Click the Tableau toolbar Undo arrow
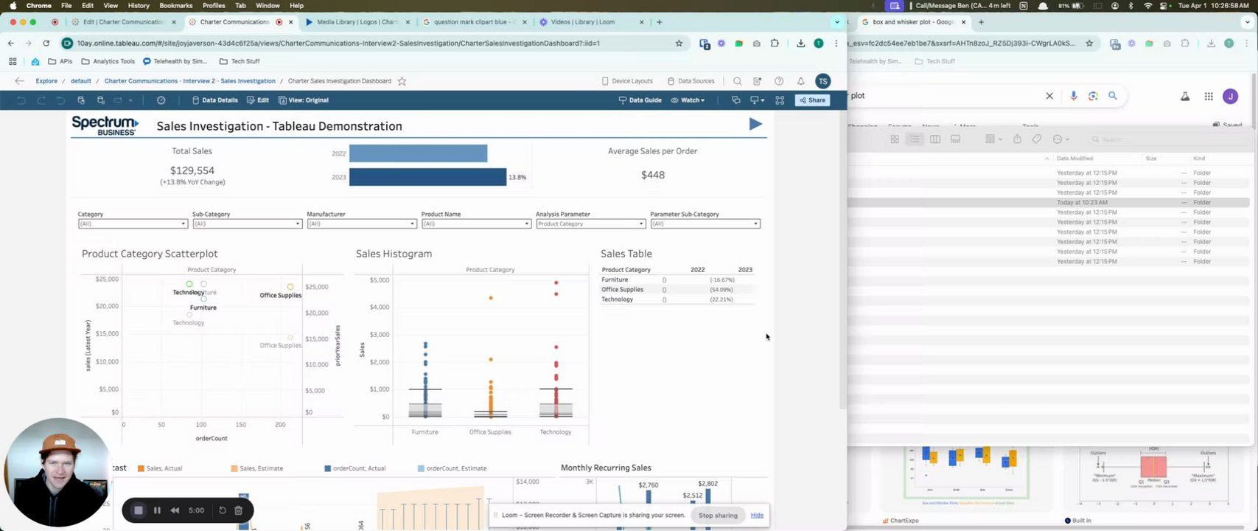 [21, 100]
